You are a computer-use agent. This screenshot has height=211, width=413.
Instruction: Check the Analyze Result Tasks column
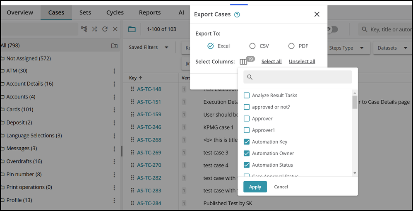pos(247,95)
